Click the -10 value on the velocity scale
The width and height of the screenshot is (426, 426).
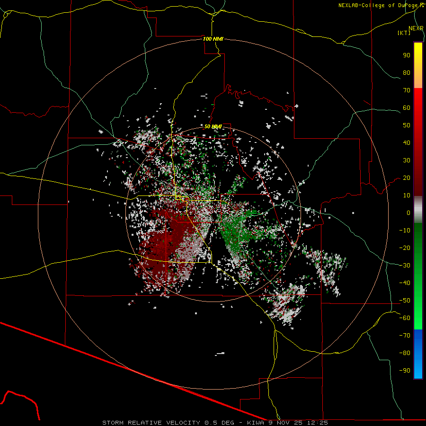(x=405, y=231)
